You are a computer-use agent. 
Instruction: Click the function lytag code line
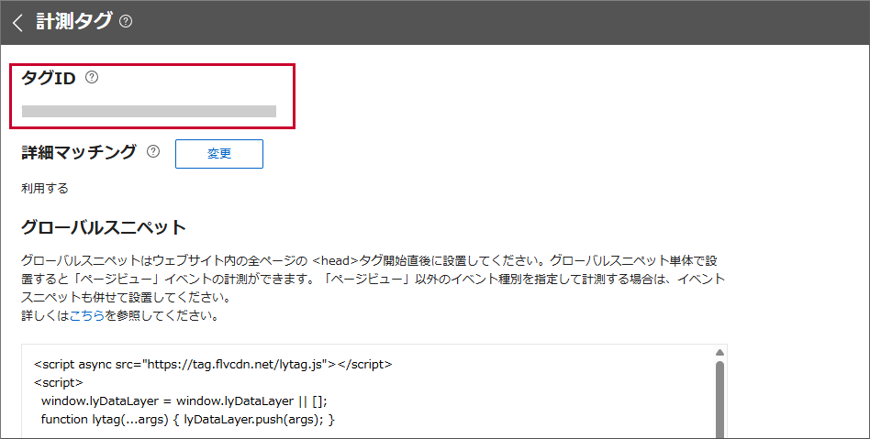(x=187, y=420)
